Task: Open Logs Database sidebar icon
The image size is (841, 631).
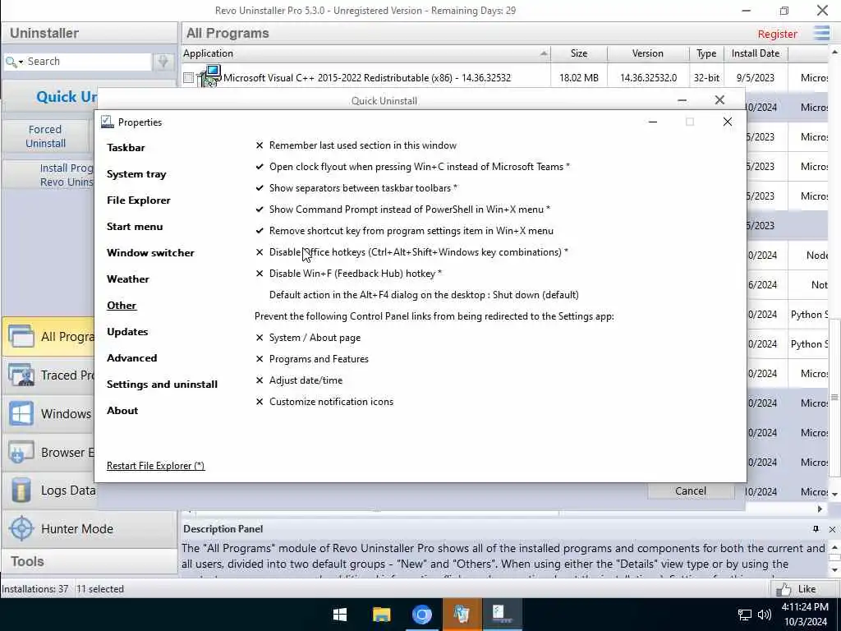Action: coord(21,491)
